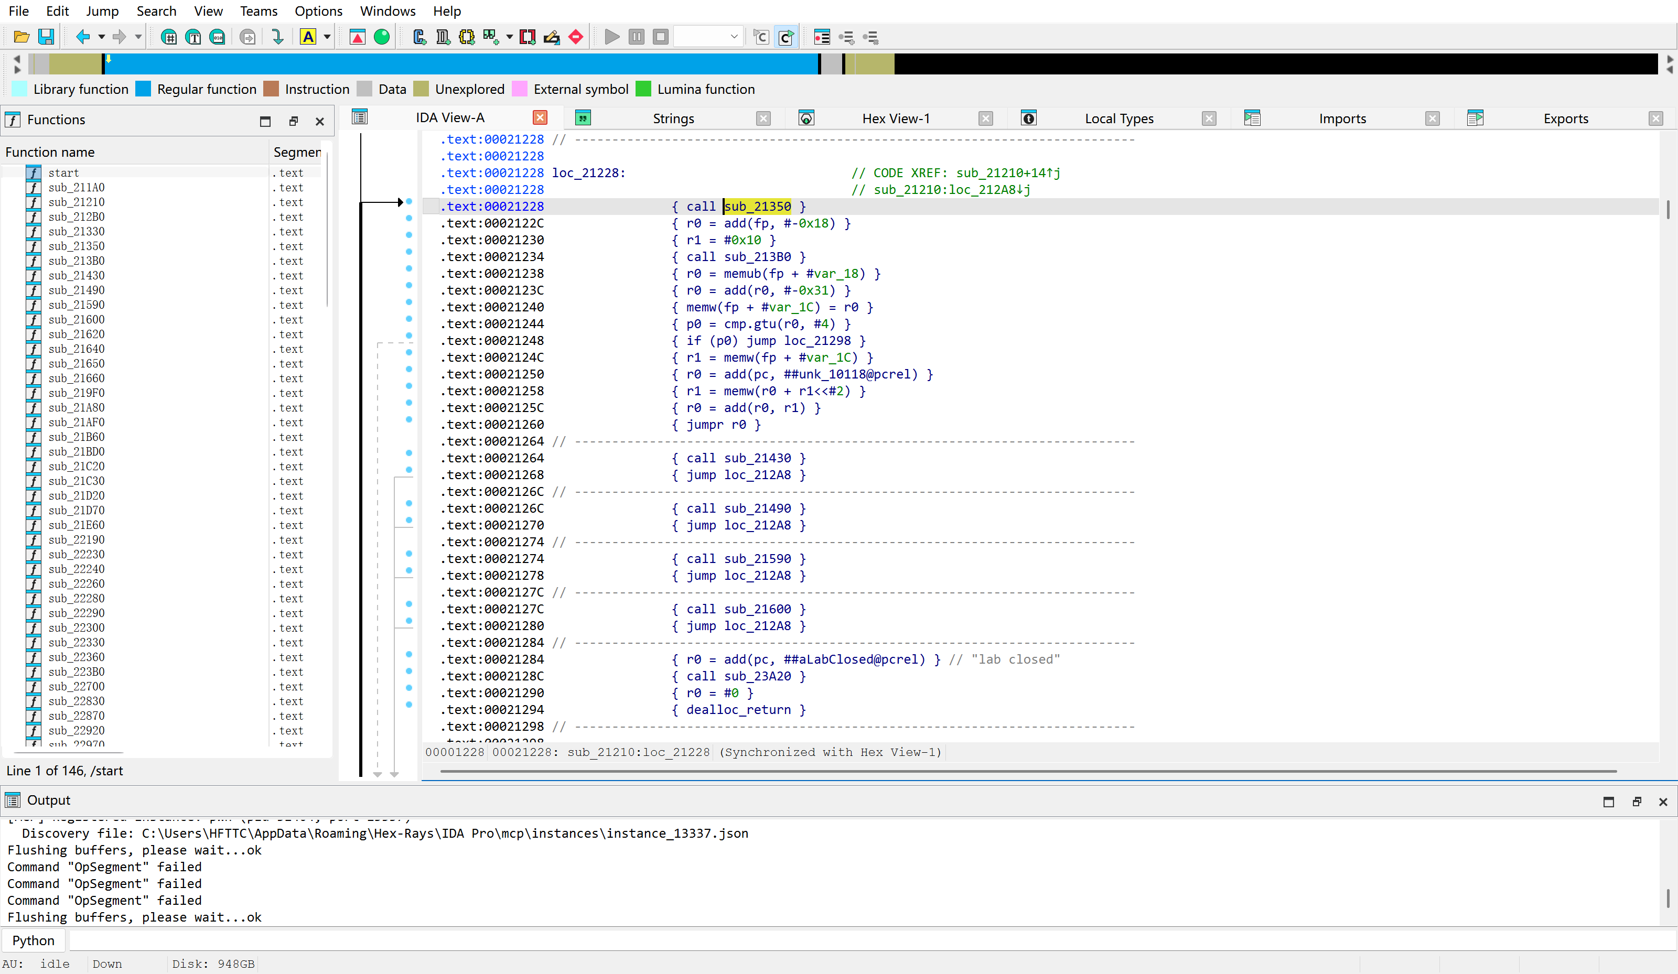Open the Search menu

point(156,12)
